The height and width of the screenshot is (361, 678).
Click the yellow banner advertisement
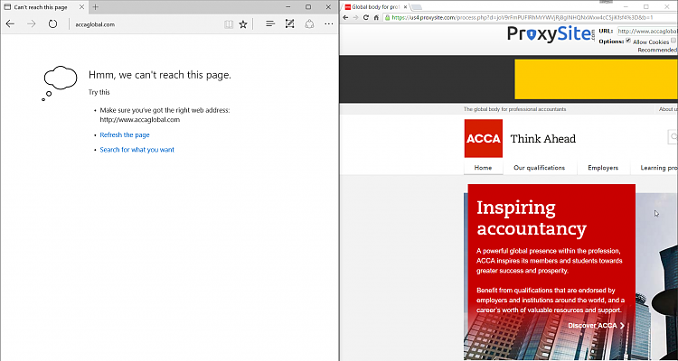(596, 79)
